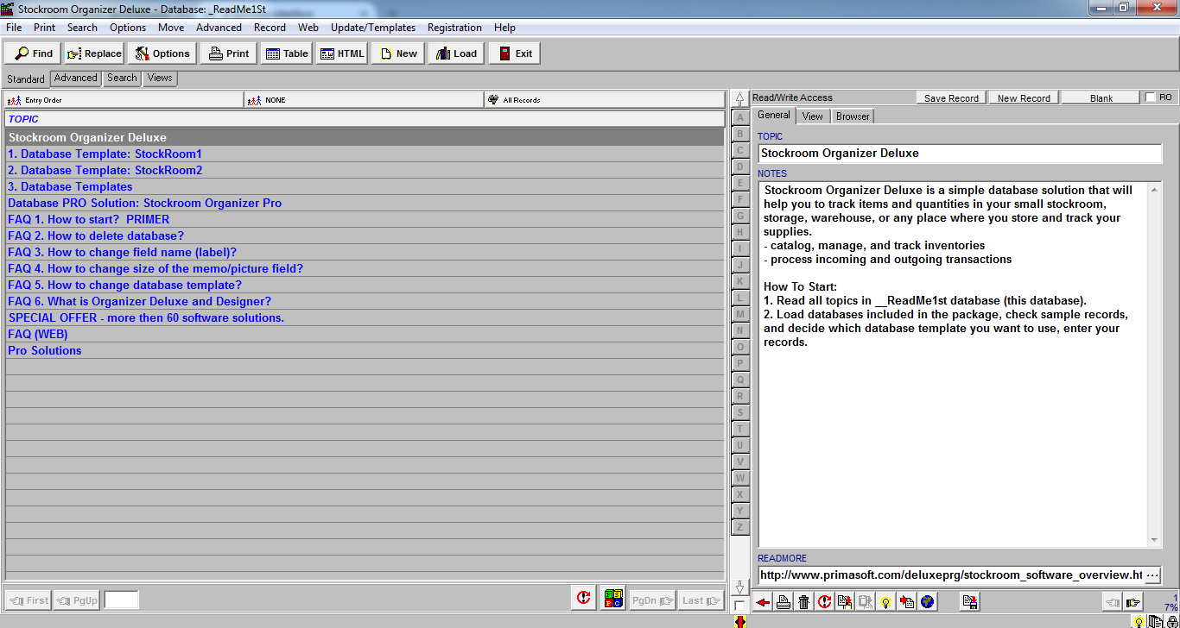Toggle the RO read-only checkbox

coord(1150,97)
